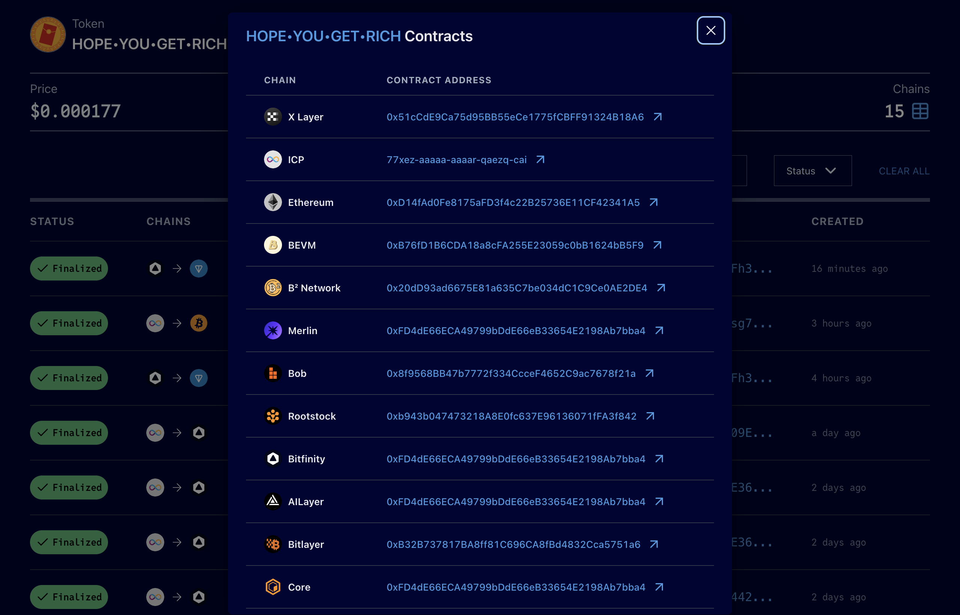Image resolution: width=960 pixels, height=615 pixels.
Task: Open Ethereum address 0xD14fAd0F…341A5
Action: tap(513, 202)
